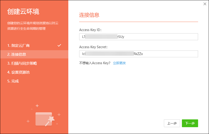Focus the Access Key ID input field
The height and width of the screenshot is (134, 209).
click(139, 37)
